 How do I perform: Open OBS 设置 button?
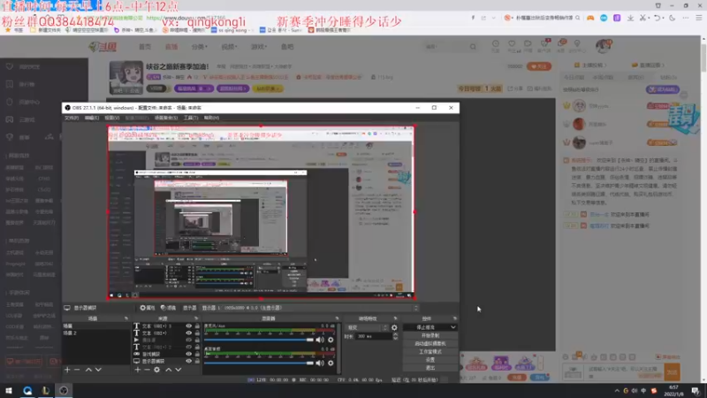point(430,360)
